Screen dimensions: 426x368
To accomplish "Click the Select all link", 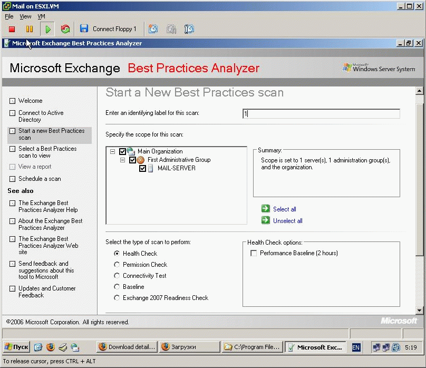I will coord(285,209).
